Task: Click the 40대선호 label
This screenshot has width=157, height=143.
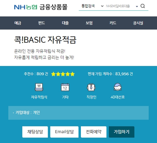Action: (118, 97)
